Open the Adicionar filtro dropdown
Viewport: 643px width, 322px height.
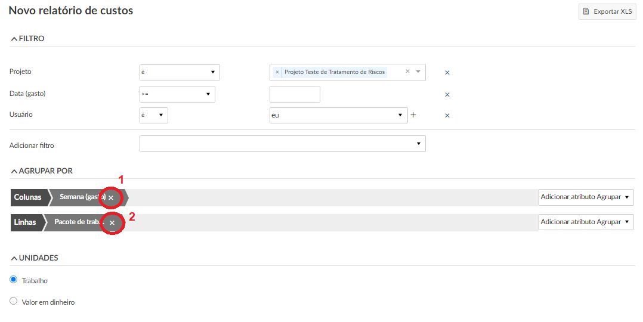click(282, 144)
